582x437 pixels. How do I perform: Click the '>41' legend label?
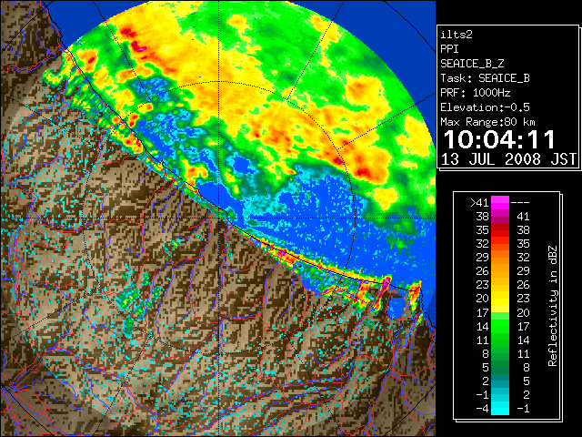click(479, 202)
